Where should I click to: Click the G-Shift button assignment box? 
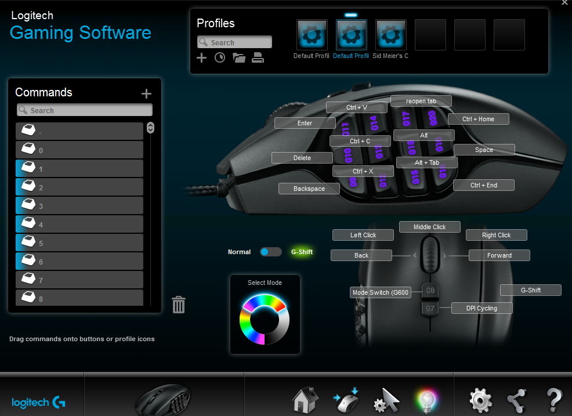tap(531, 290)
